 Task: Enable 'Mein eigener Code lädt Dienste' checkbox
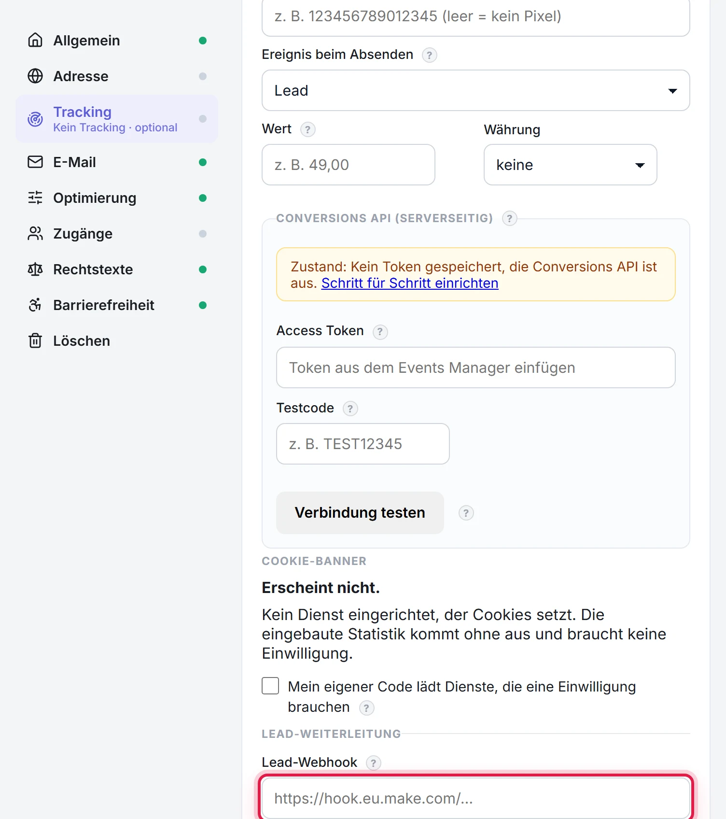click(270, 686)
